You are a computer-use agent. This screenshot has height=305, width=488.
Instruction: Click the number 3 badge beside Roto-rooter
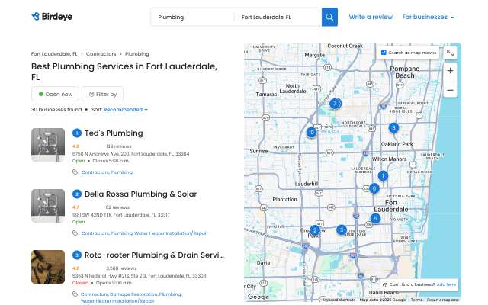point(76,255)
